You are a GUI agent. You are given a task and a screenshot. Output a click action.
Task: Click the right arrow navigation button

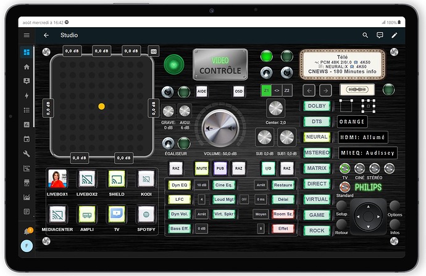pyautogui.click(x=325, y=91)
